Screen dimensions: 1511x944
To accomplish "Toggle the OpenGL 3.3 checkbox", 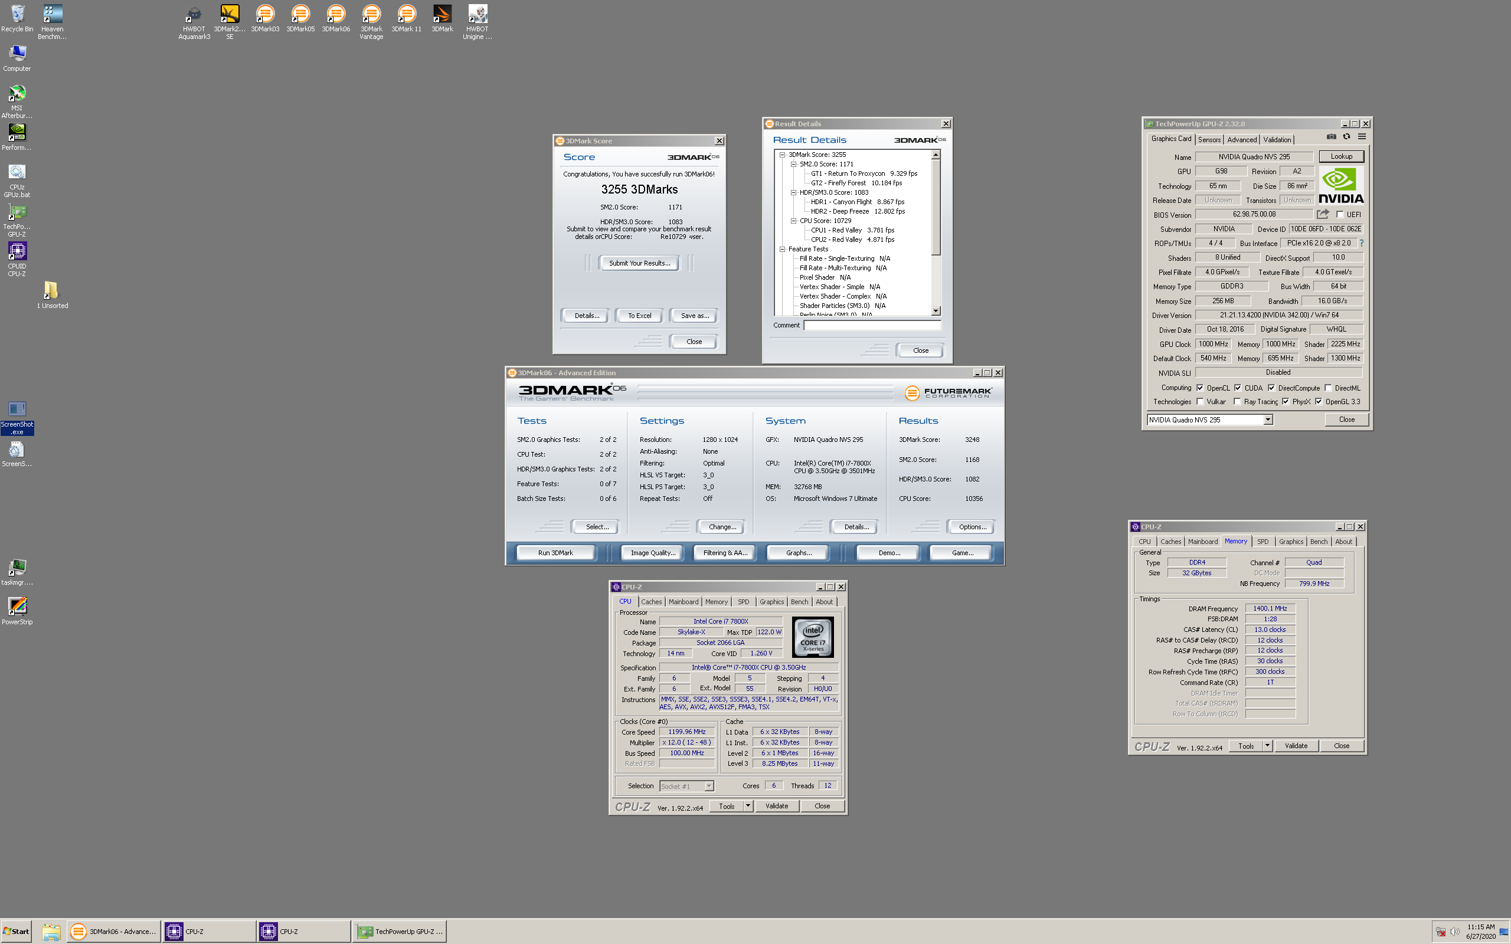I will coord(1319,401).
